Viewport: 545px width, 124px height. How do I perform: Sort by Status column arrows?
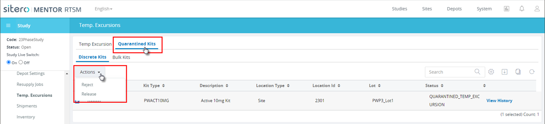442,86
